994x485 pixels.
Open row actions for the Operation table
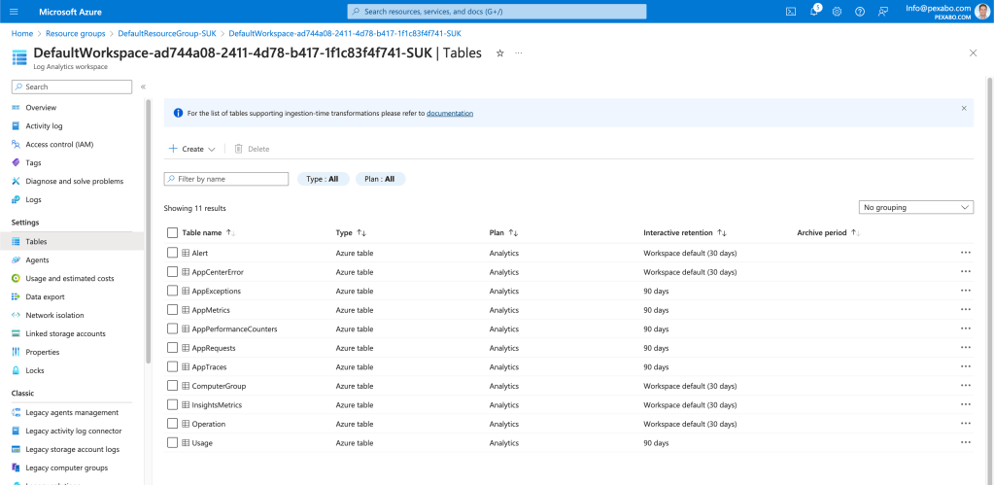(x=966, y=424)
